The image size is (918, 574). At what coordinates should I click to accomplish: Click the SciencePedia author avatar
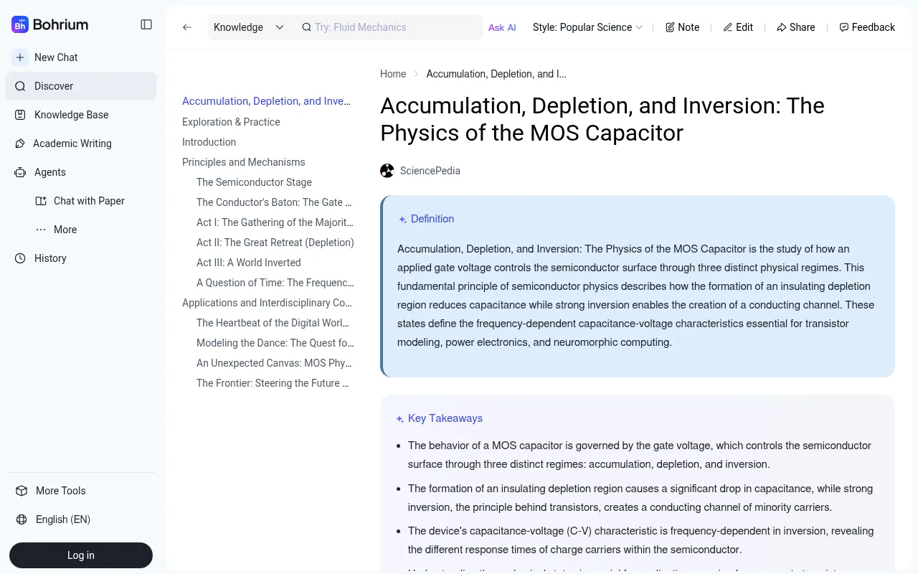[387, 171]
